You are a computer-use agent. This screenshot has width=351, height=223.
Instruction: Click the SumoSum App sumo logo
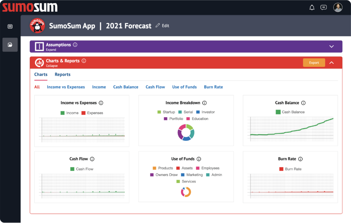(37, 25)
